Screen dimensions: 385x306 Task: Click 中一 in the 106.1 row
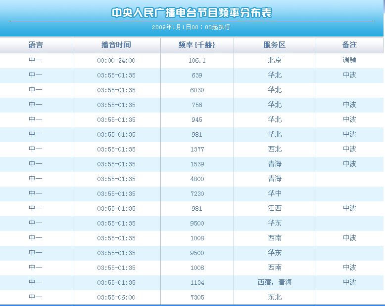(35, 60)
